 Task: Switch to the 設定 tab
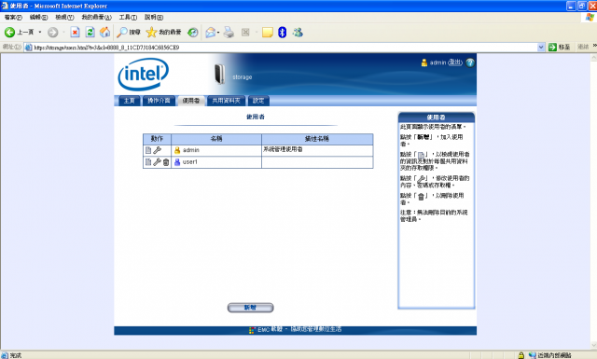[x=258, y=101]
